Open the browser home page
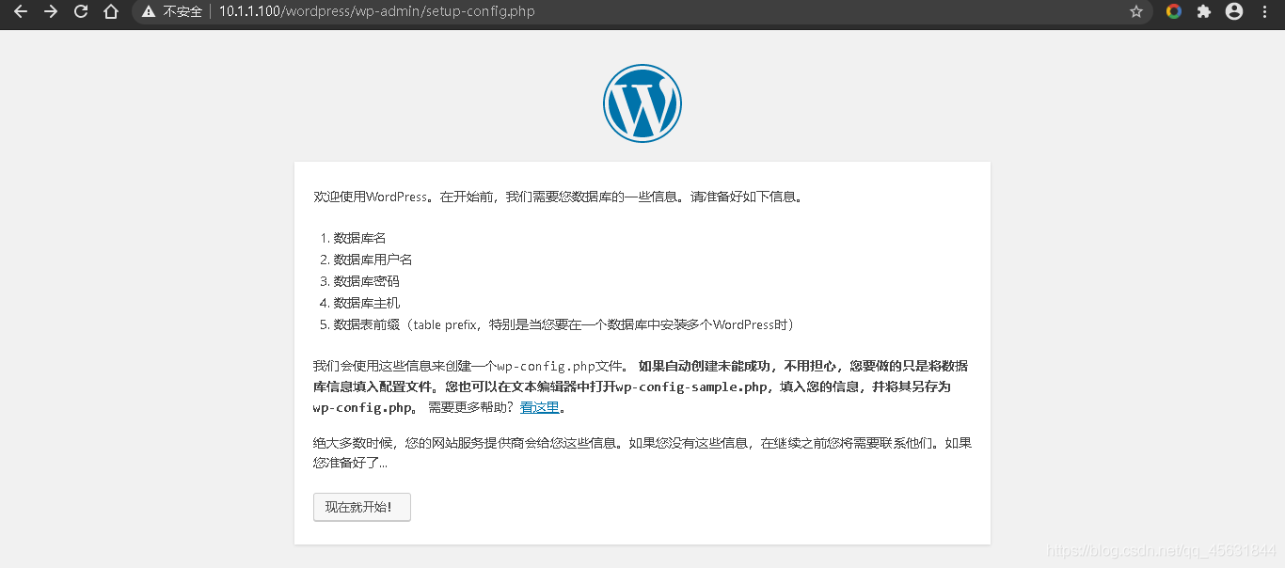Screen dimensions: 1285x568 point(111,11)
